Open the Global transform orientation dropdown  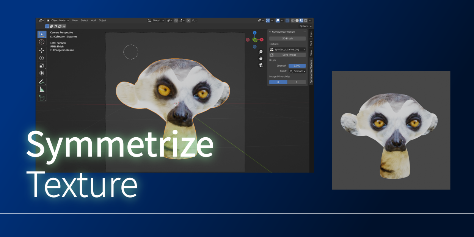(x=156, y=20)
